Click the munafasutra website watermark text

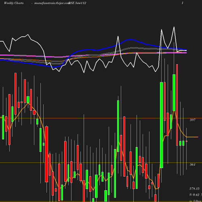[52, 3]
